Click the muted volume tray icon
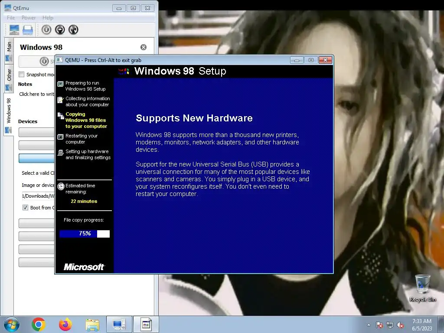This screenshot has width=444, height=333. pyautogui.click(x=400, y=325)
